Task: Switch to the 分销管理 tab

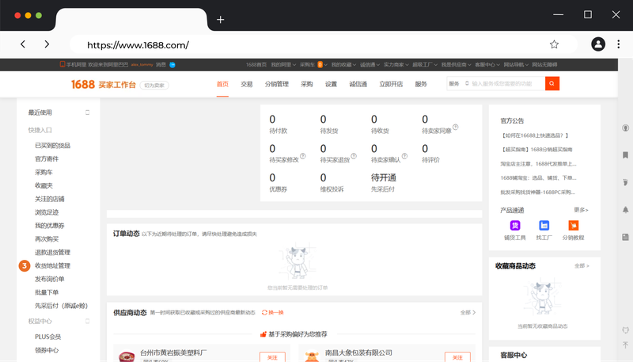Action: coord(276,84)
